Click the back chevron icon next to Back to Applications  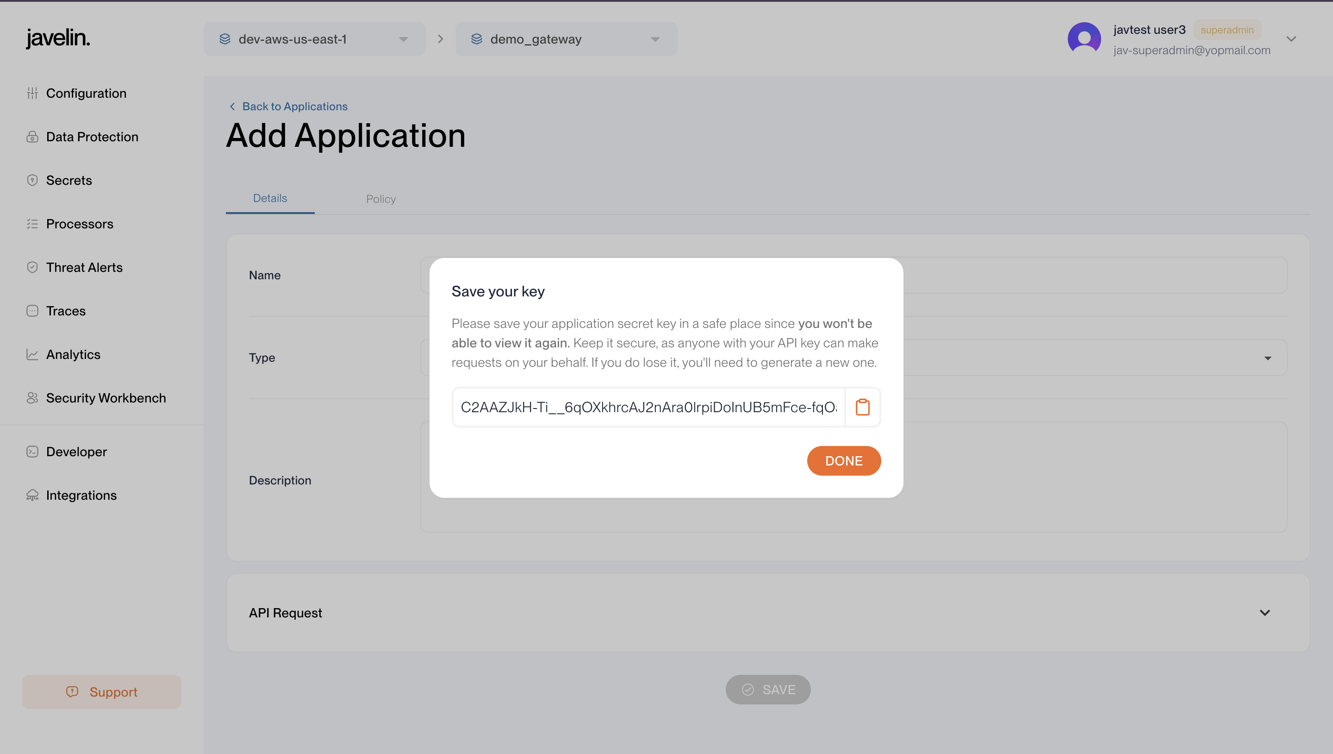pos(232,106)
